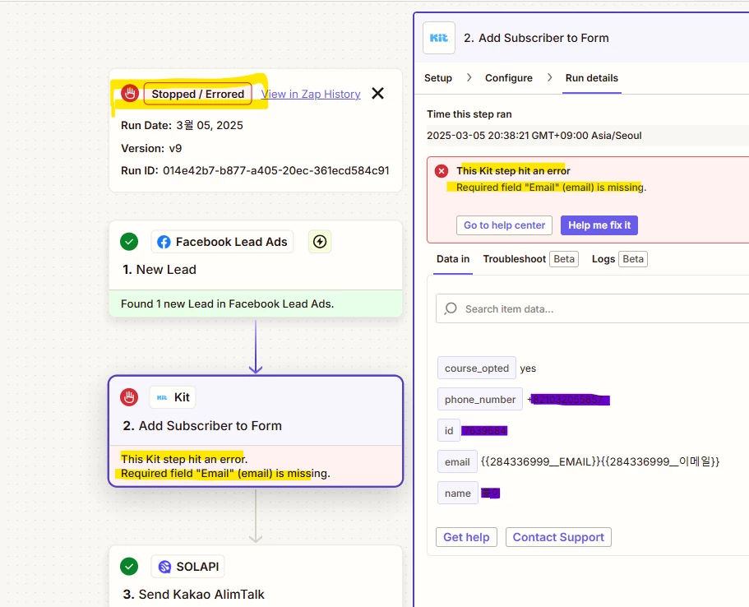Screen dimensions: 749x607
Task: Click the magnifier icon in search field
Action: [451, 308]
